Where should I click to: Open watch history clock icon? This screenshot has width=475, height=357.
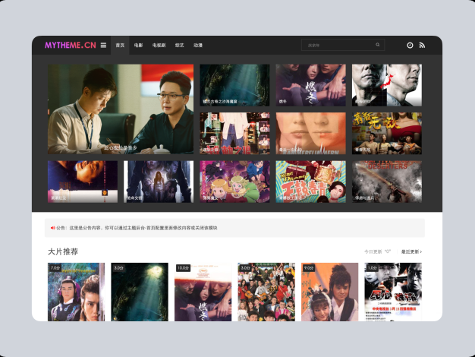[x=410, y=45]
